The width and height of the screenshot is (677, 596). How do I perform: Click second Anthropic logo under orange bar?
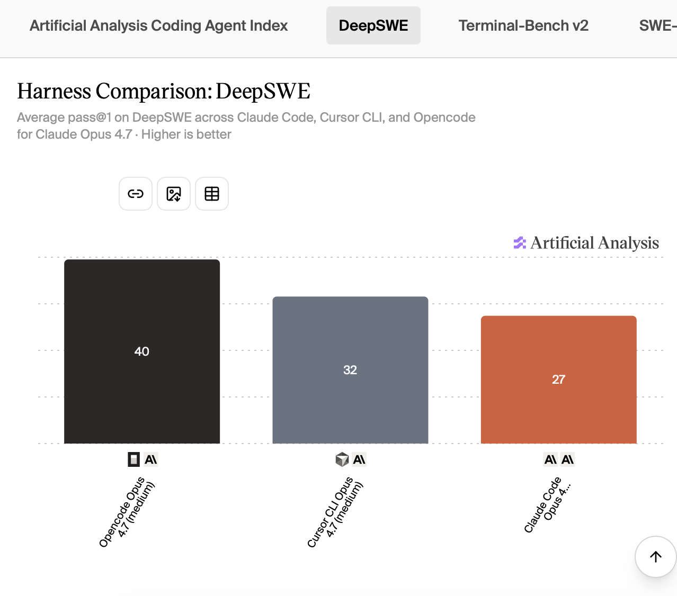567,459
